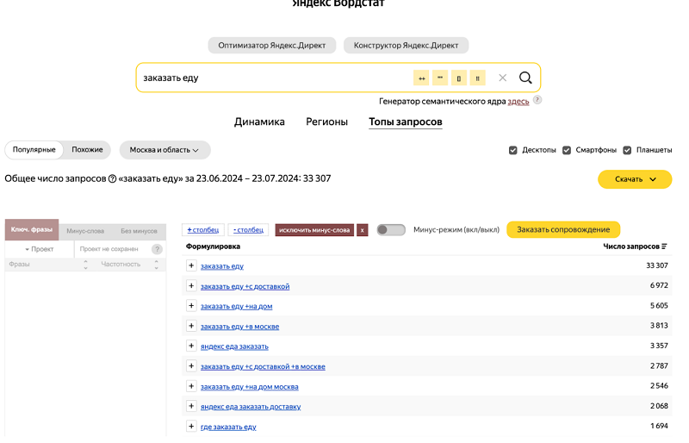Follow the 'здесь' link

(518, 102)
